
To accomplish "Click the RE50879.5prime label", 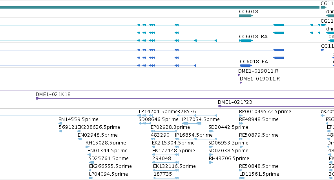I will (x=259, y=135).
